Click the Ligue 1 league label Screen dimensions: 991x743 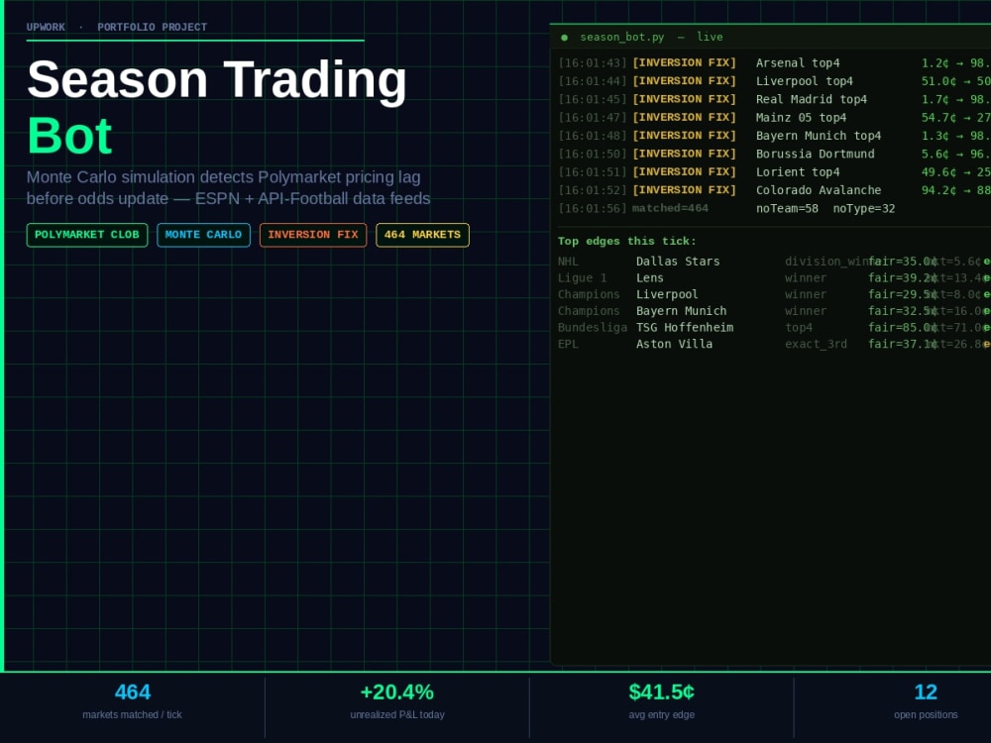(582, 278)
